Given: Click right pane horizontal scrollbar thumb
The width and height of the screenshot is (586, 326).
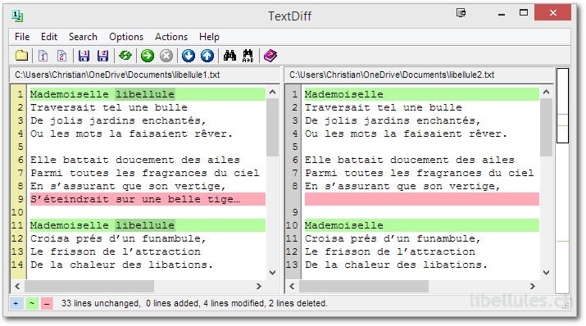Looking at the screenshot, I should [x=364, y=286].
